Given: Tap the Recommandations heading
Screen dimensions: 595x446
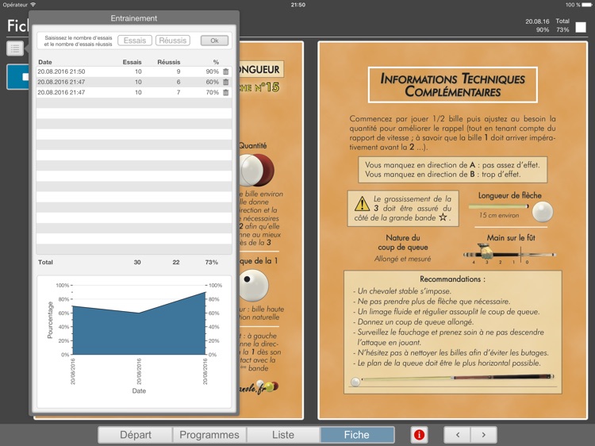Looking at the screenshot, I should click(x=452, y=279).
